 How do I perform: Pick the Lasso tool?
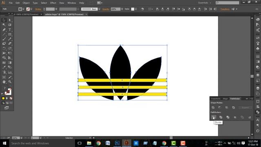[10, 25]
